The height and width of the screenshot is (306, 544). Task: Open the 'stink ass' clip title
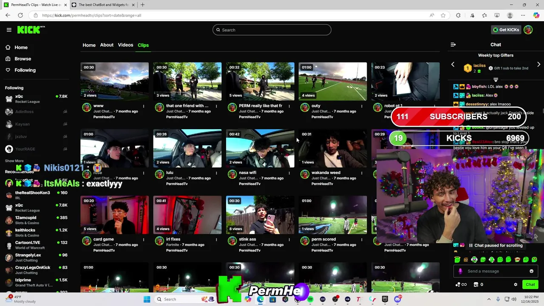(247, 239)
